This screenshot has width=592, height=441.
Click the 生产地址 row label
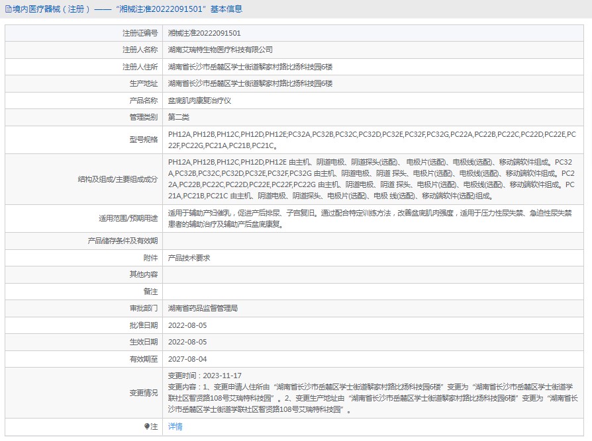click(144, 84)
